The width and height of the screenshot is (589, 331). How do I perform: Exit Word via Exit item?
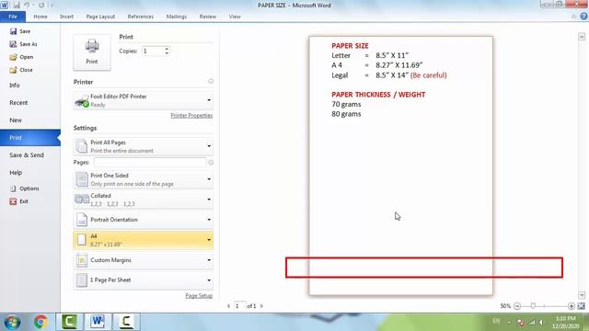tap(18, 201)
